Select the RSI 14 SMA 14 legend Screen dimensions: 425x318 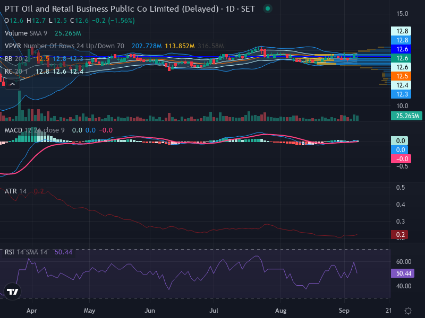click(25, 252)
